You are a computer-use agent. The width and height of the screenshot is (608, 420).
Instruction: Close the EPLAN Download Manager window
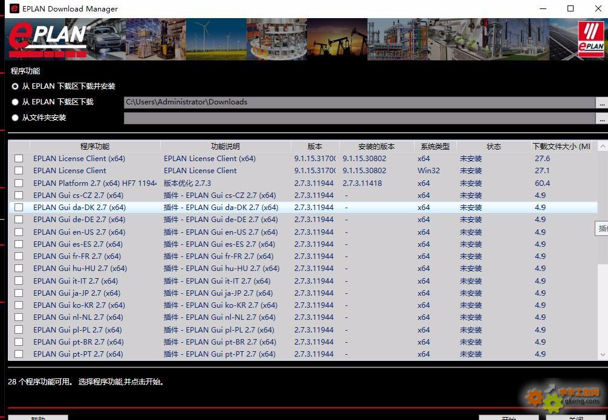click(x=598, y=8)
